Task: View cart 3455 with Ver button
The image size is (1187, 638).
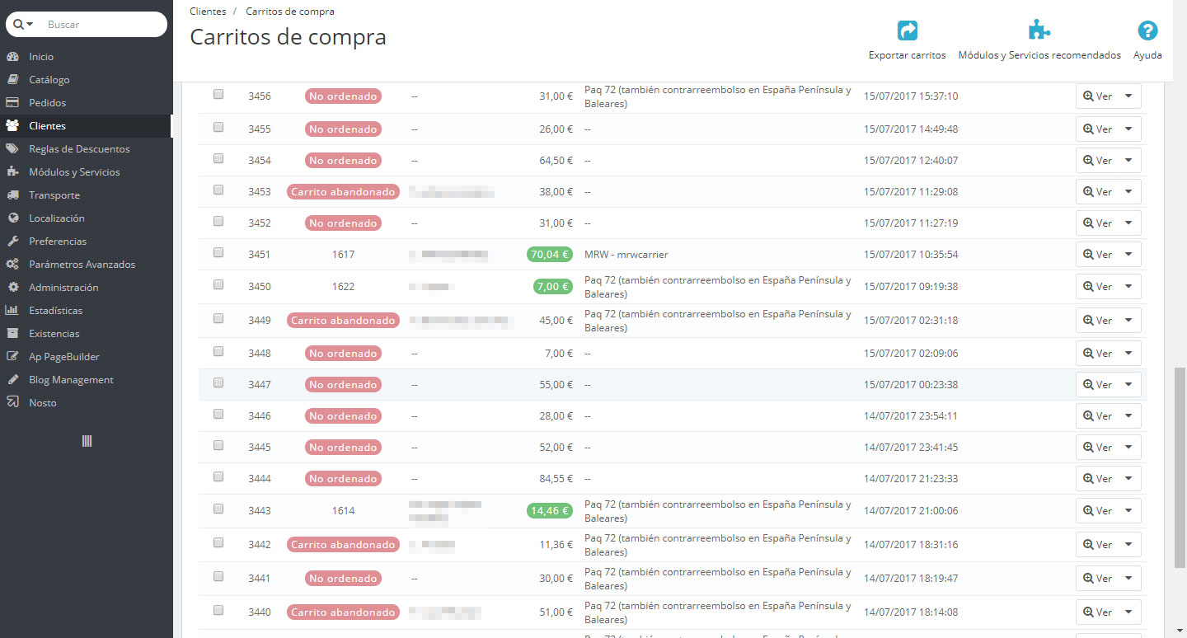Action: click(x=1096, y=129)
